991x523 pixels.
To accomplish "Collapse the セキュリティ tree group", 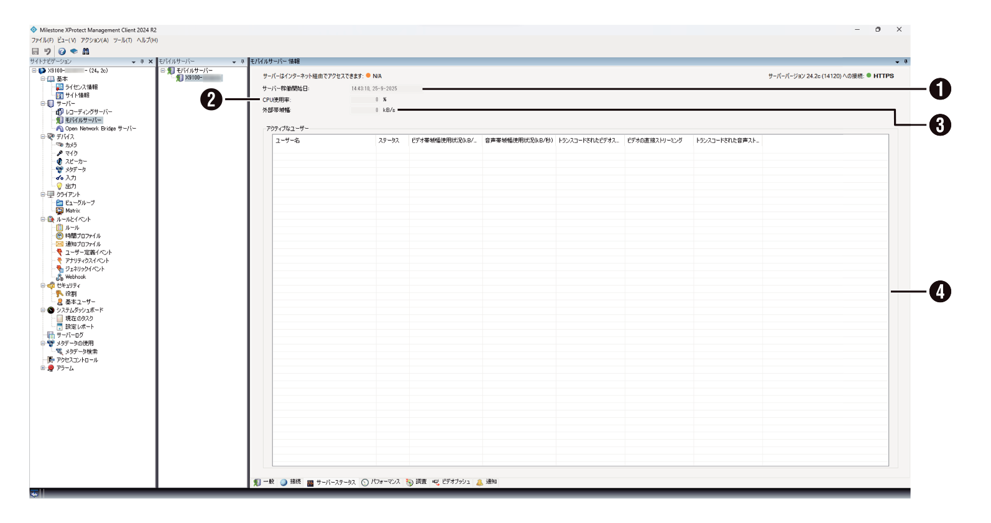I will [x=43, y=285].
